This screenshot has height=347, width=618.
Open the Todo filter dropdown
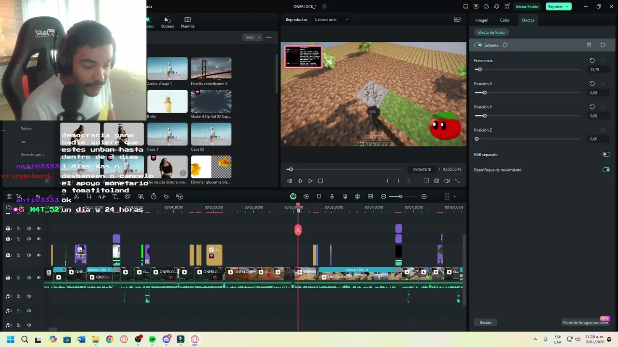point(252,37)
